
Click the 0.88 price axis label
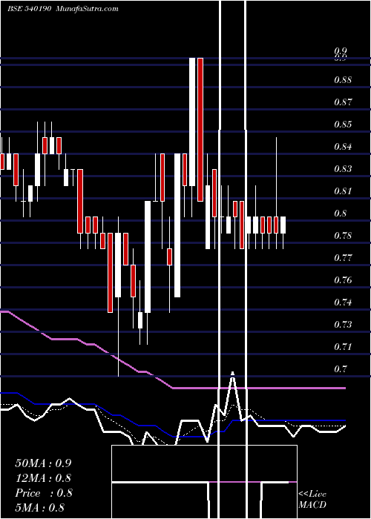(x=343, y=80)
